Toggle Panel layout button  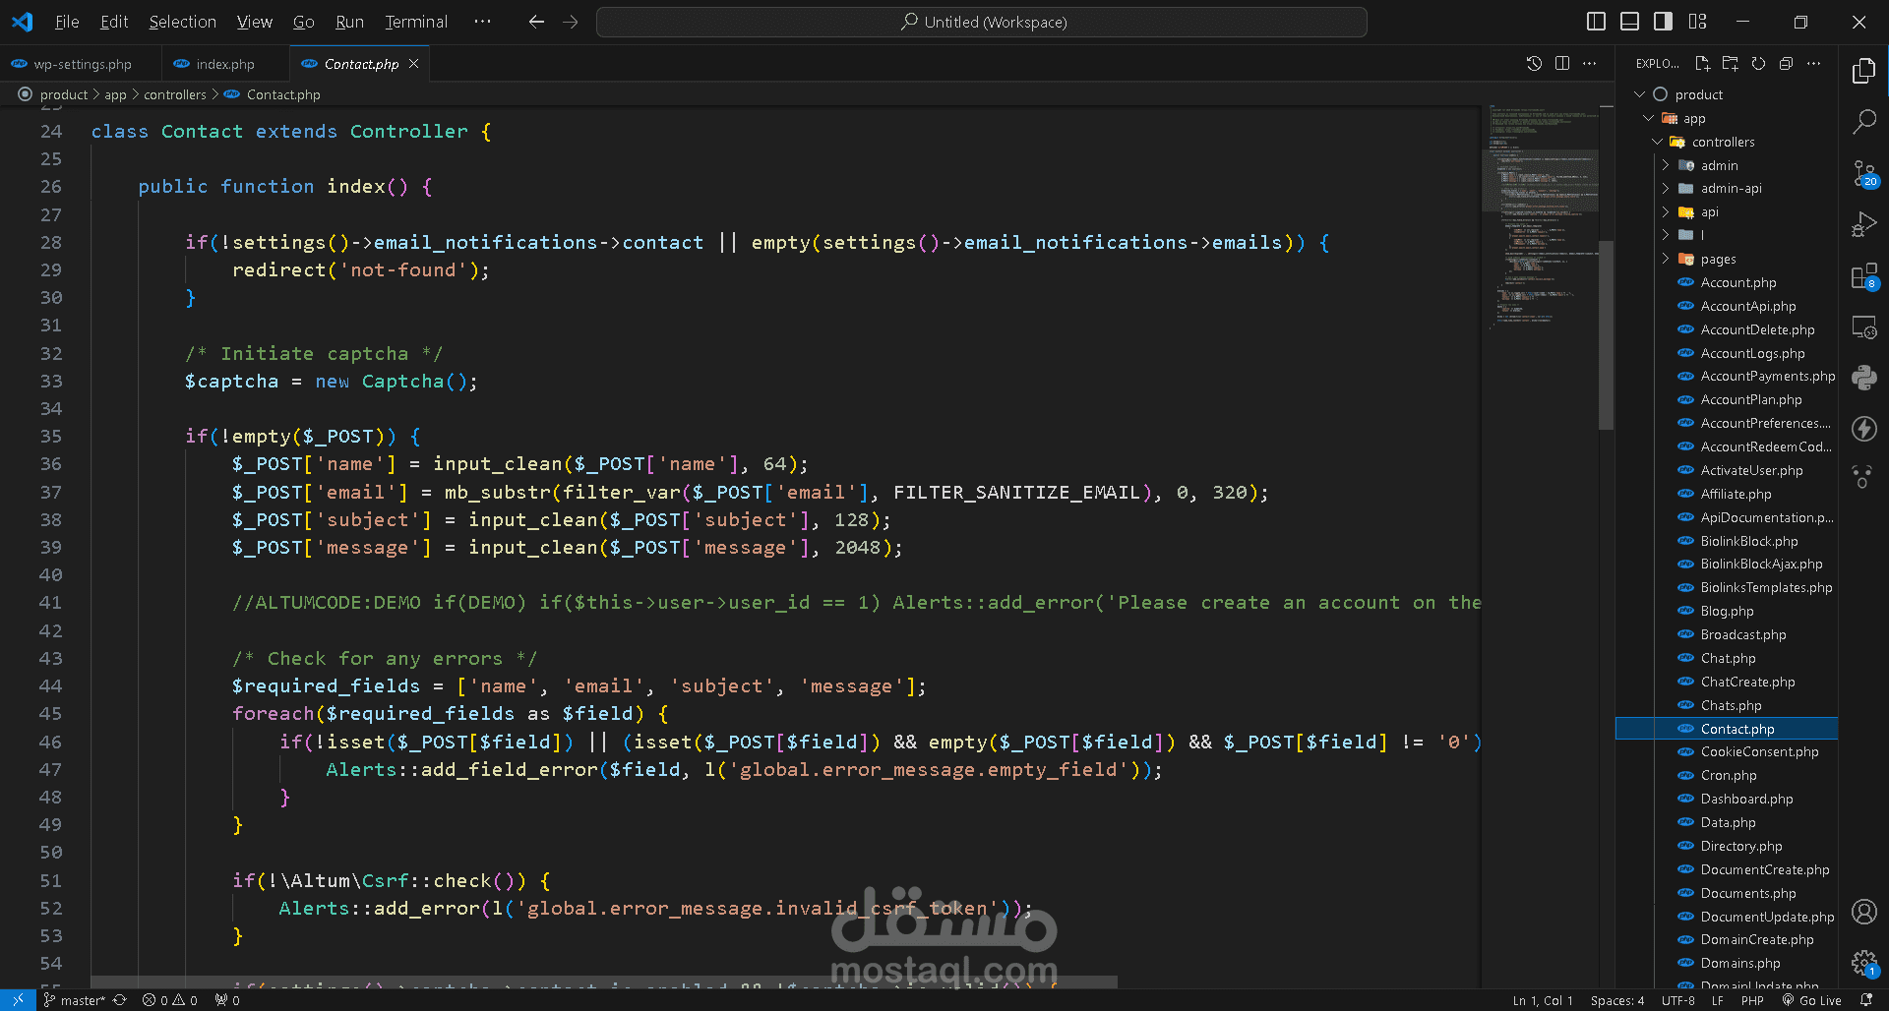point(1630,22)
